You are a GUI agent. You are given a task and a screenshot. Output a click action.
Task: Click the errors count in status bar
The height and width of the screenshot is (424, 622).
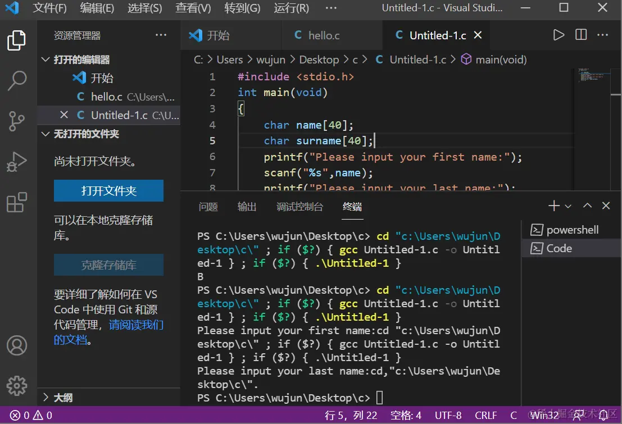pos(20,415)
